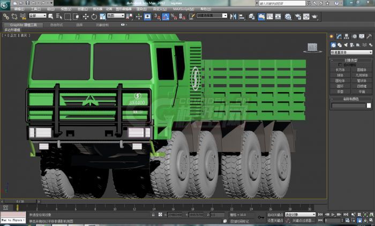375x226 pixels.
Task: Toggle the Spinner Snap button
Action: tap(182, 17)
